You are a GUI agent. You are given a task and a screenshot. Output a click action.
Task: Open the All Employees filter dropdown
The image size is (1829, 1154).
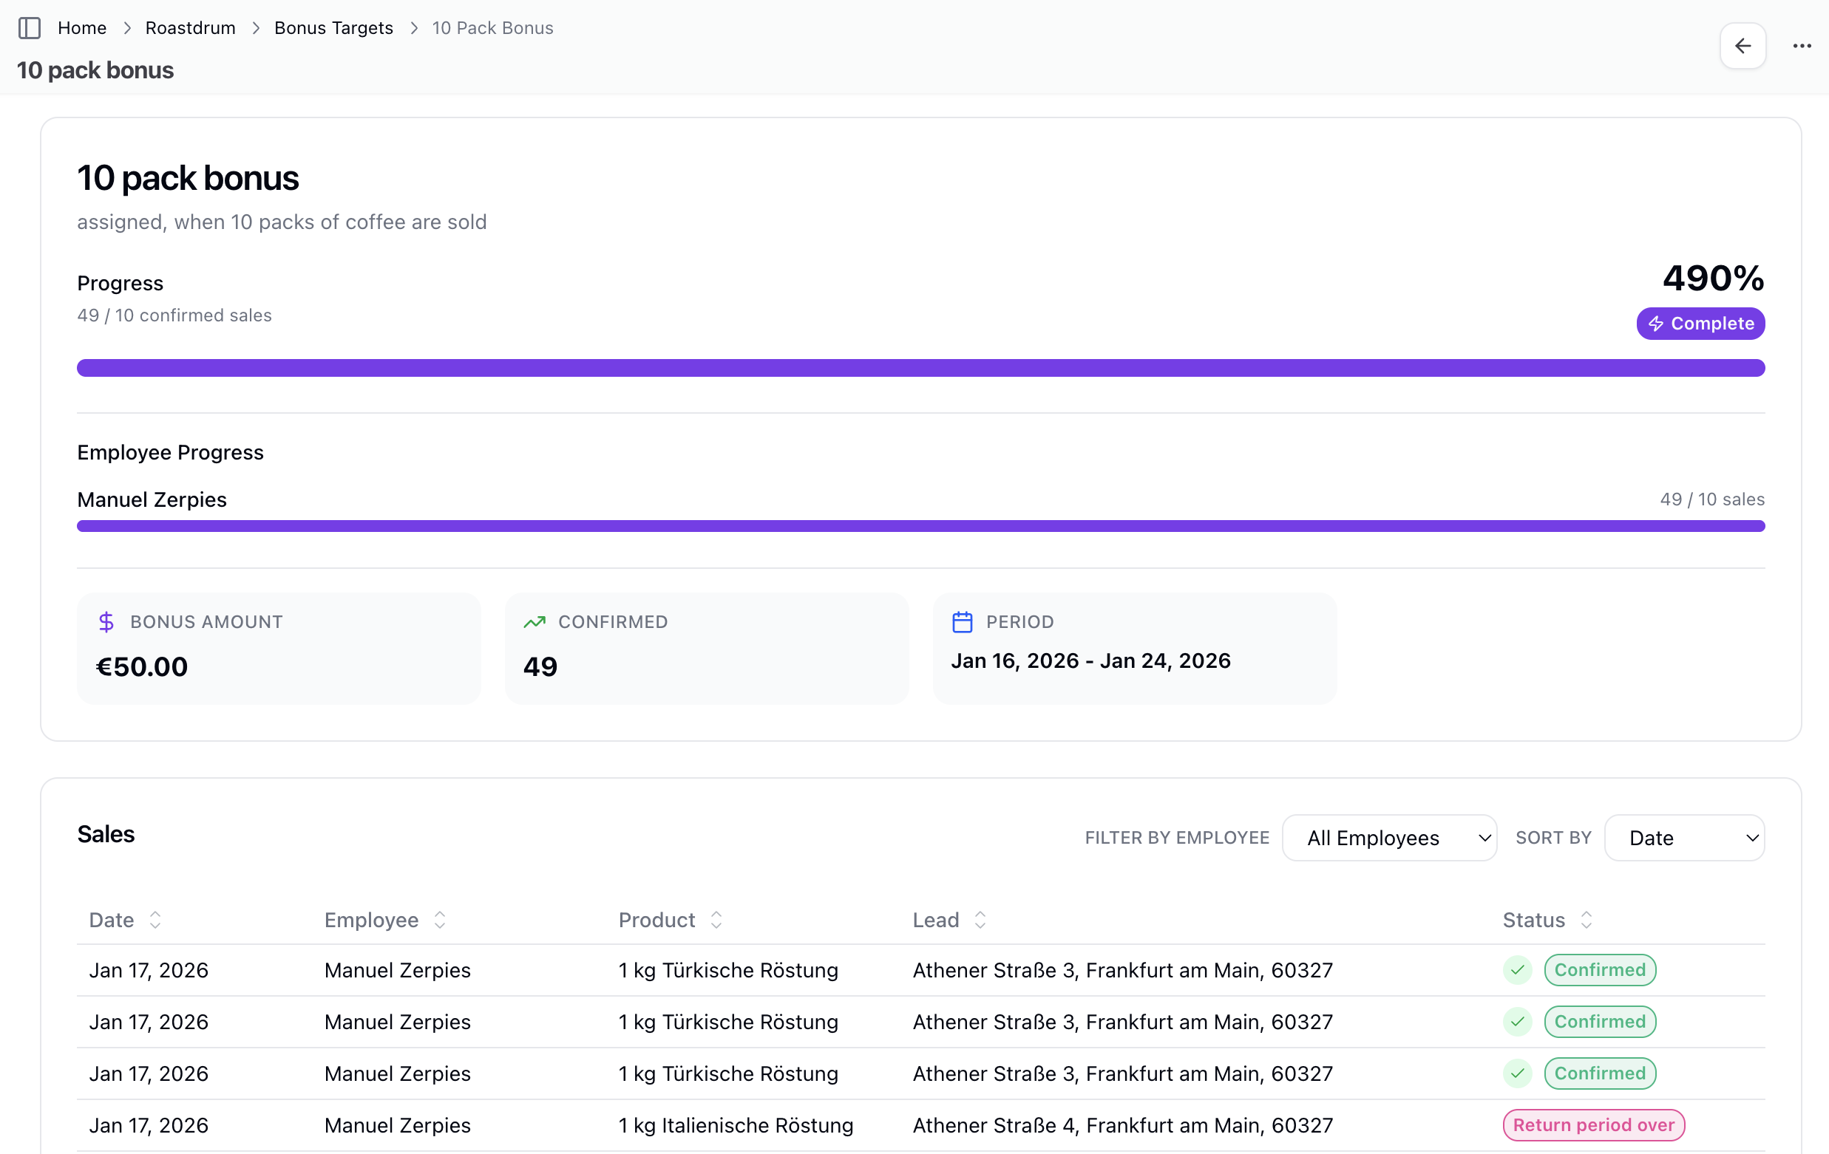point(1388,839)
